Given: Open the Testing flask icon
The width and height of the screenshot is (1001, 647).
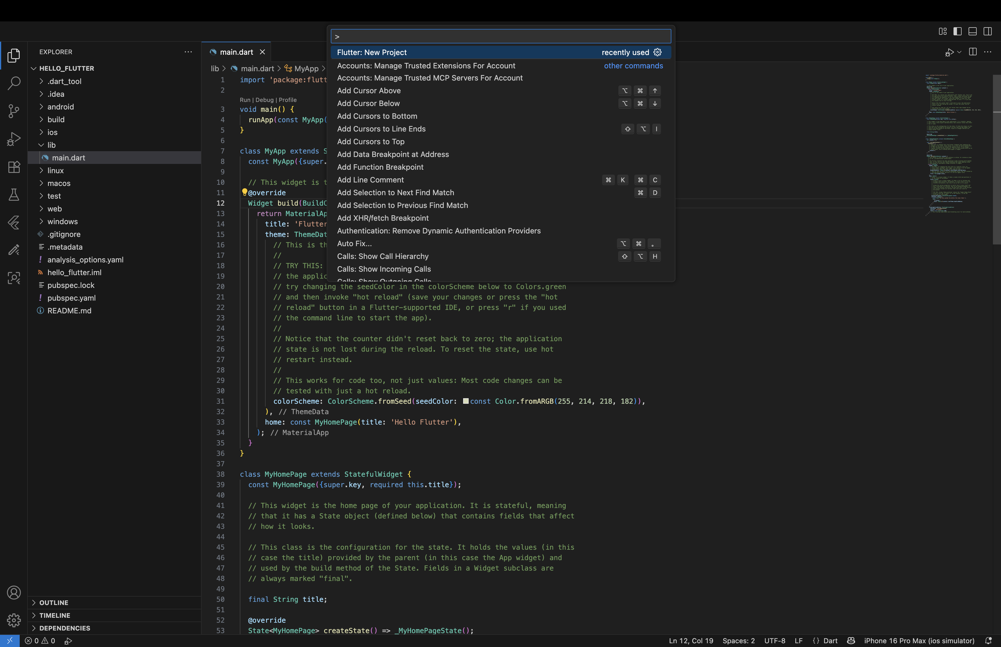Looking at the screenshot, I should pos(14,195).
